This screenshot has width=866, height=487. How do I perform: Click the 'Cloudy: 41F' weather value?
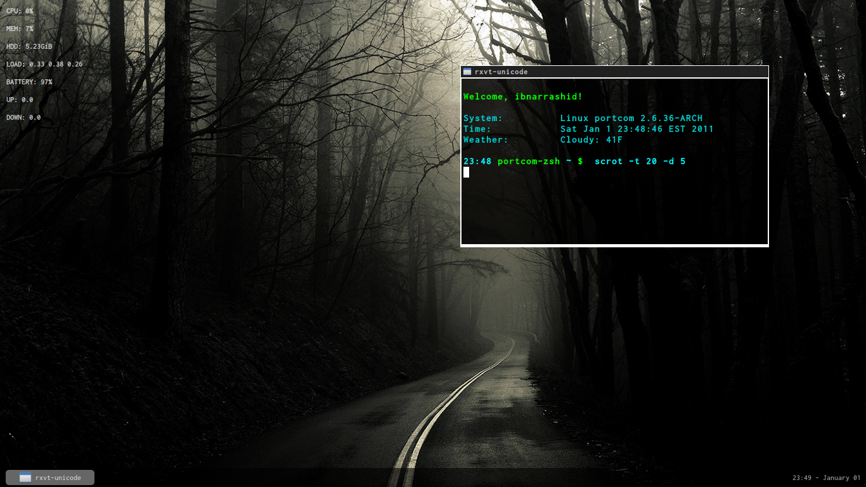(591, 140)
